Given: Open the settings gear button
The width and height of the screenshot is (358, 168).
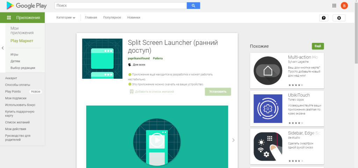Looking at the screenshot, I should 339,18.
